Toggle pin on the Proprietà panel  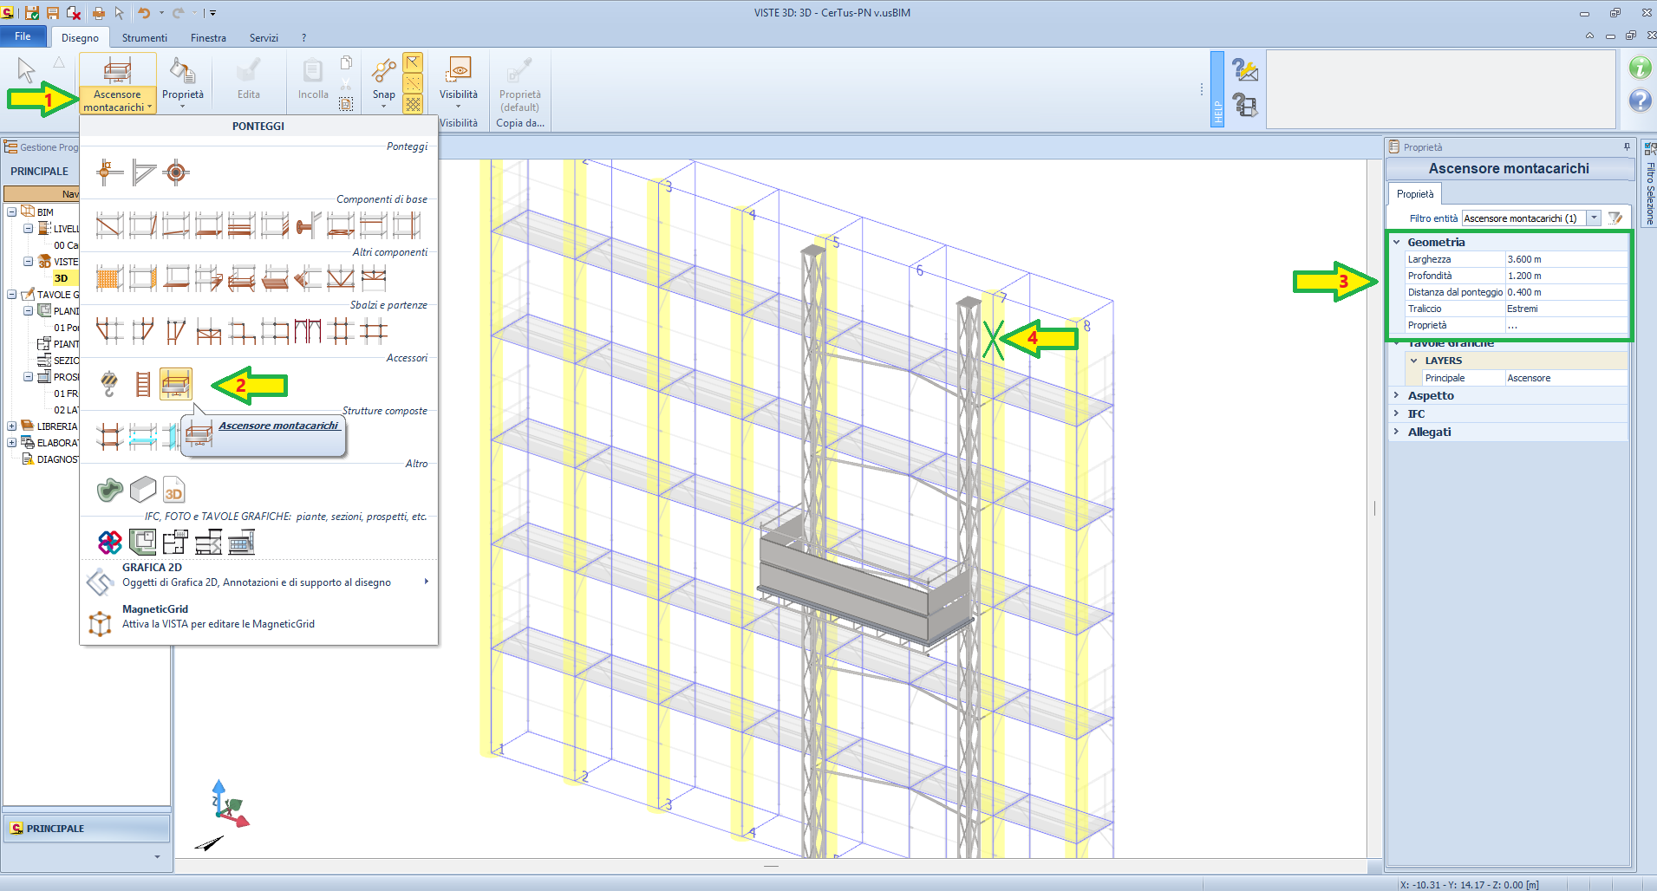coord(1627,147)
